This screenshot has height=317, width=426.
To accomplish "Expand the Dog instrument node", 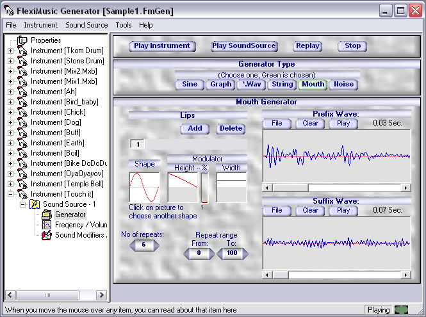I will click(10, 122).
